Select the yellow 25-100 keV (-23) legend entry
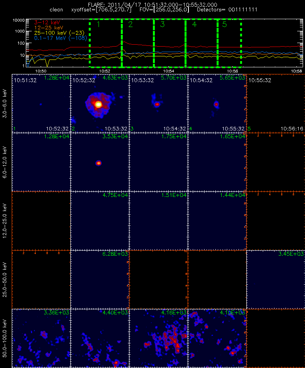 [x=59, y=33]
